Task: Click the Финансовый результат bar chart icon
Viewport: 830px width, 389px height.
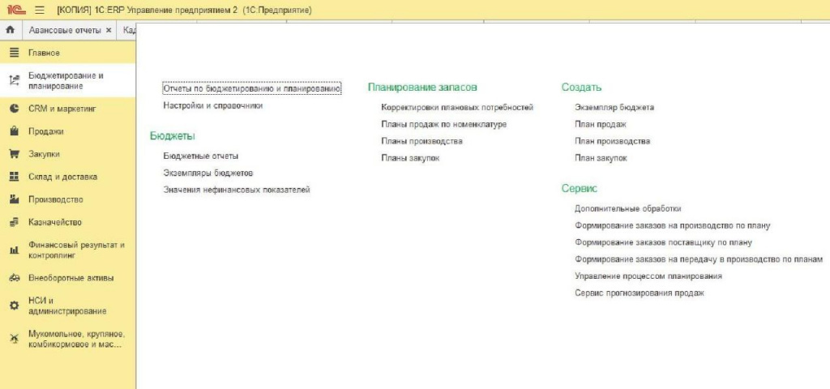Action: pos(15,250)
